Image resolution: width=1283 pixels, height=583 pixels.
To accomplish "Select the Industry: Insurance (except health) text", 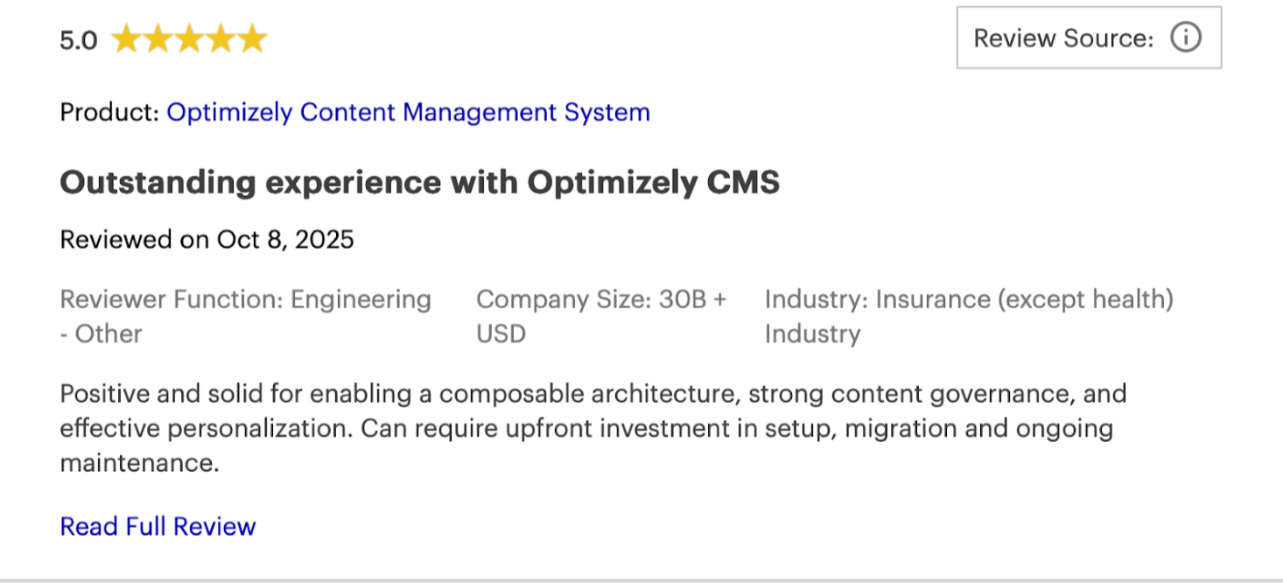I will (x=968, y=299).
